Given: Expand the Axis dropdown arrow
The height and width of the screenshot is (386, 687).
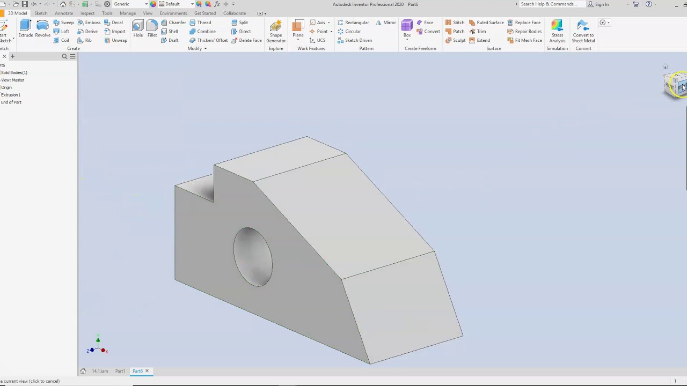Looking at the screenshot, I should pos(328,23).
